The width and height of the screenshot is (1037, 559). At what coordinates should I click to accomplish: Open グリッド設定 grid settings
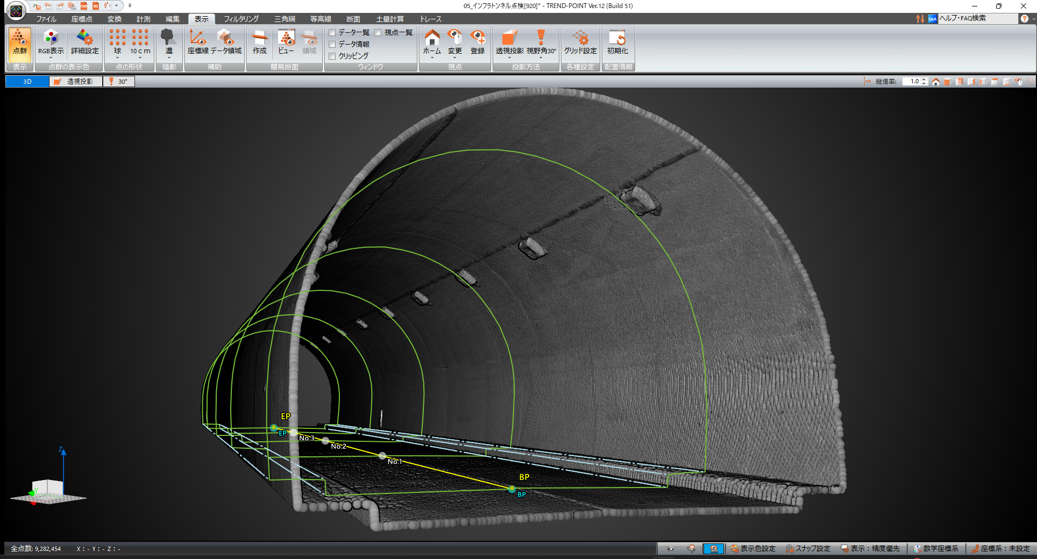tap(580, 43)
